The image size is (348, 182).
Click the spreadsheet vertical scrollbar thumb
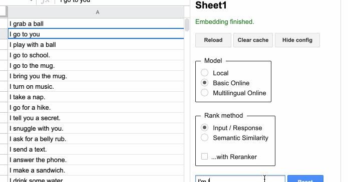point(187,25)
